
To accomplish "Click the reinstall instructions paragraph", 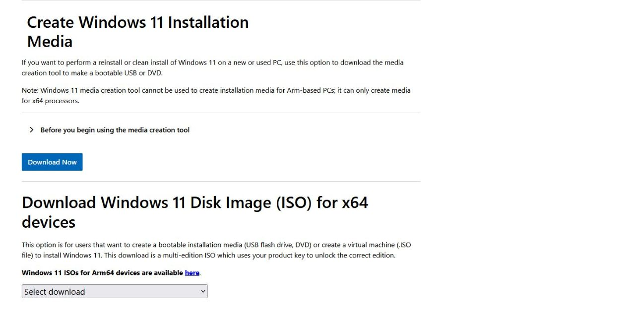I will tap(212, 67).
